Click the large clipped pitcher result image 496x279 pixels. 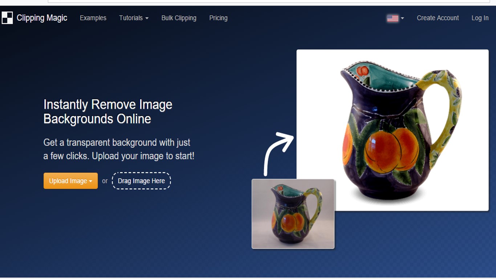pos(393,130)
